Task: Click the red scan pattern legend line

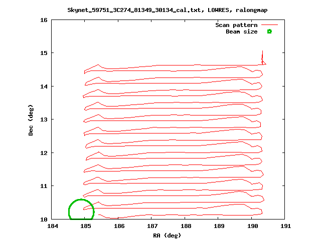Action: click(270, 24)
